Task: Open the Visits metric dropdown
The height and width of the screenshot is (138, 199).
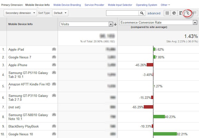Action: coord(86,24)
